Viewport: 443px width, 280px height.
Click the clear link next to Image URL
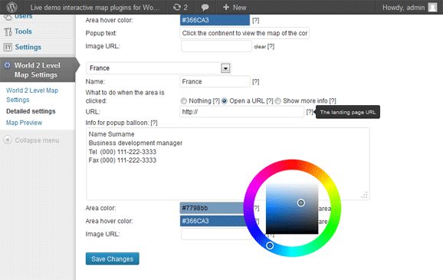(x=260, y=47)
